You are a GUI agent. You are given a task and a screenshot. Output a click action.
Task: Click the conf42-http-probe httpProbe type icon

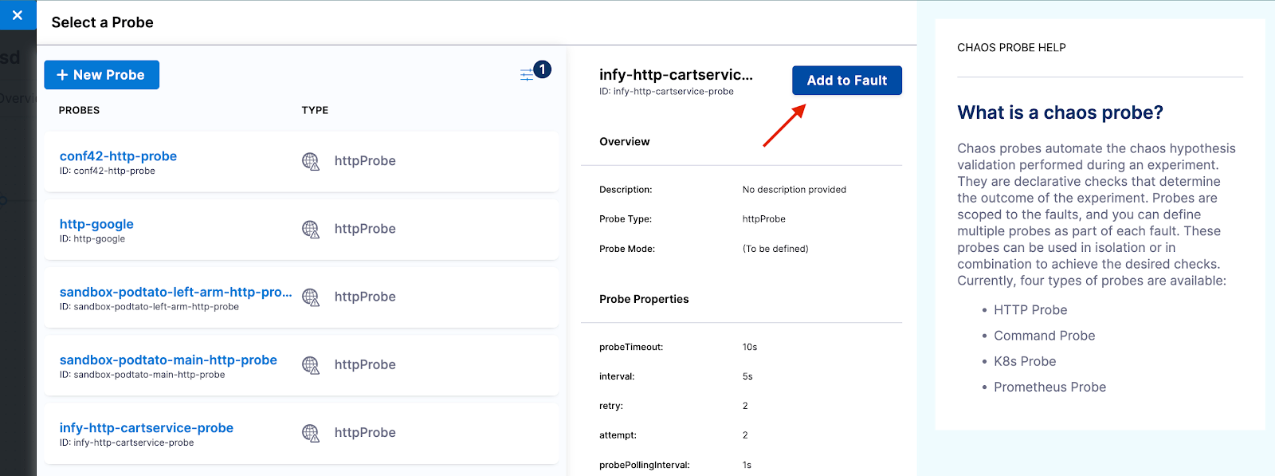point(311,161)
